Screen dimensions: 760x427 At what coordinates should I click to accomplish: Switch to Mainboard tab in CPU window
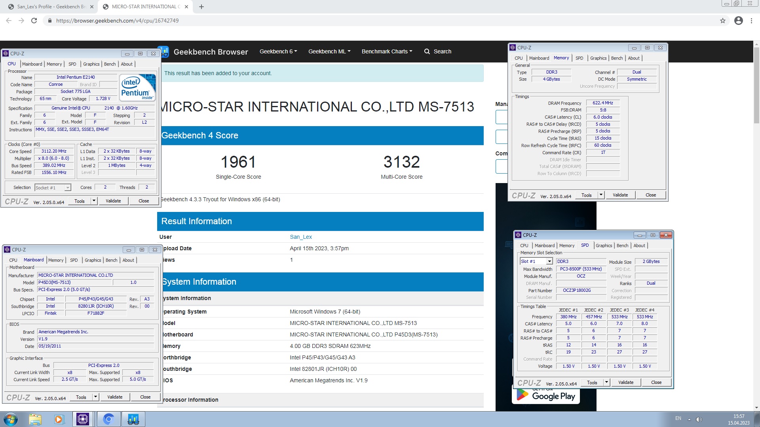pyautogui.click(x=32, y=64)
